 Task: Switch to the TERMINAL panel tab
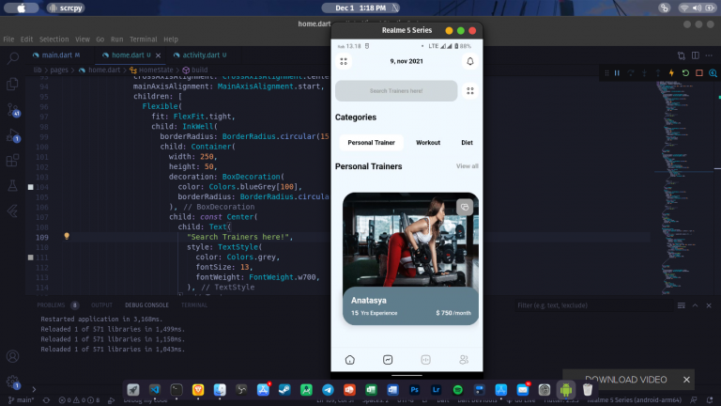click(x=194, y=305)
